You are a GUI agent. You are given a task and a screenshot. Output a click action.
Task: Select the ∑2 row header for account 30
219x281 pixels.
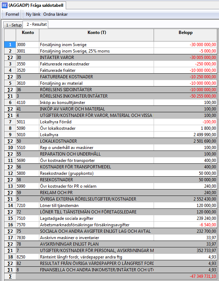click(10, 58)
